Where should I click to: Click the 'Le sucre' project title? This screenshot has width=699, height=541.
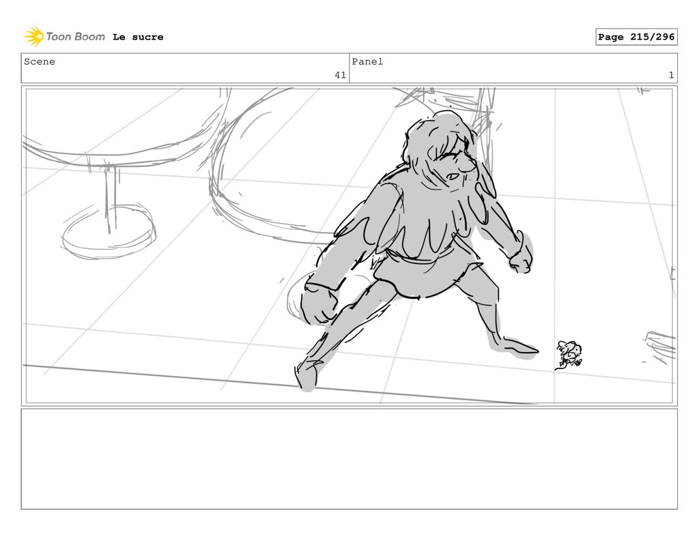138,37
